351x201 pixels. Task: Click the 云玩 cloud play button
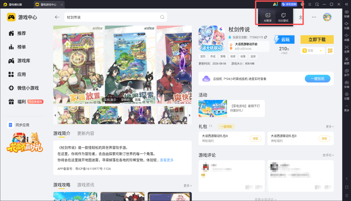(284, 40)
